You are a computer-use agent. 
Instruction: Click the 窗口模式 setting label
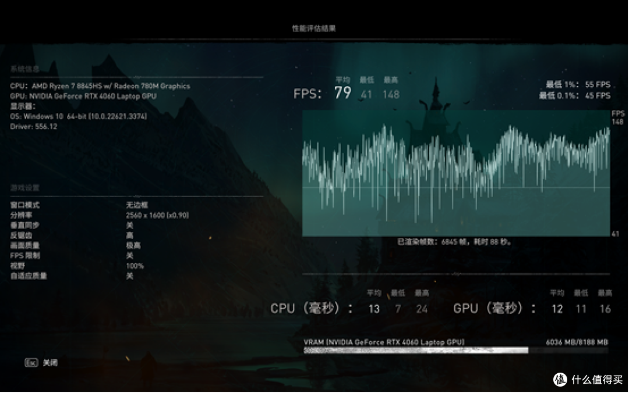click(x=25, y=205)
